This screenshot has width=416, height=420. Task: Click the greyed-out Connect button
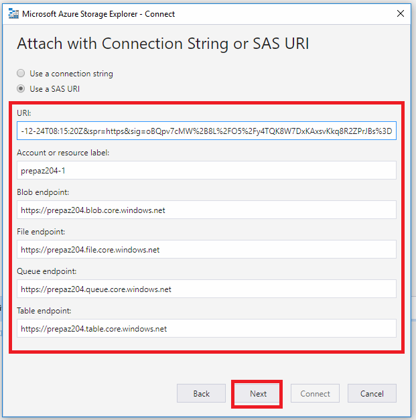(315, 393)
